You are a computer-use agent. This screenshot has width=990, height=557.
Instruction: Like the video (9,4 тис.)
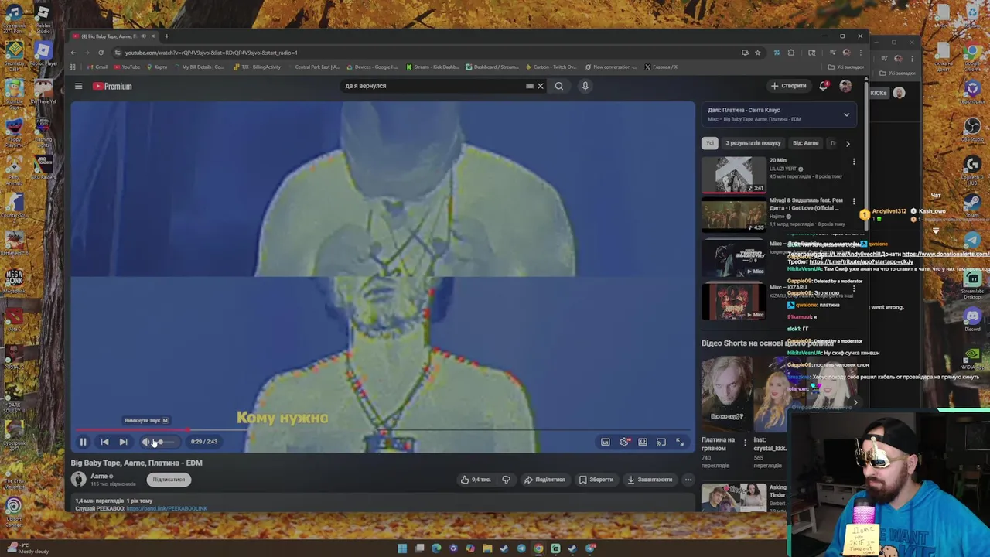[476, 480]
